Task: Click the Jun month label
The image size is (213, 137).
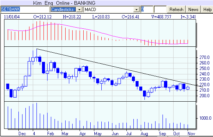Action: tap(115, 134)
